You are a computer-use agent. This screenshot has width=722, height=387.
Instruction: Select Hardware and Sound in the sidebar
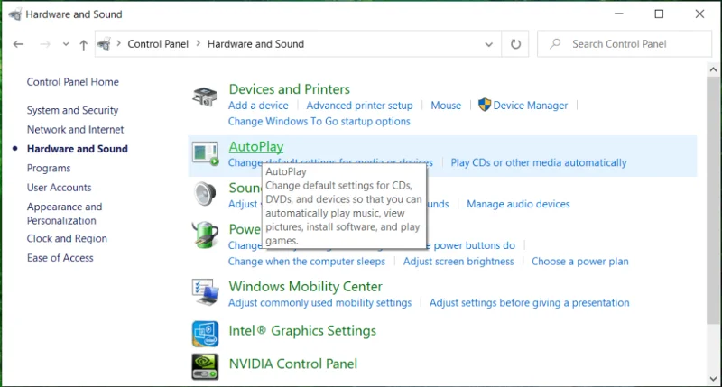[78, 149]
